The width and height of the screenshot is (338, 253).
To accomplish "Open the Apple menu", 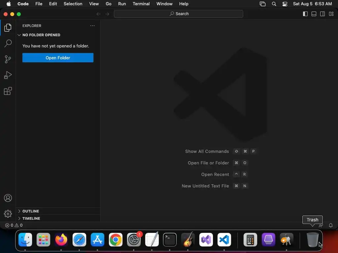I will point(9,4).
